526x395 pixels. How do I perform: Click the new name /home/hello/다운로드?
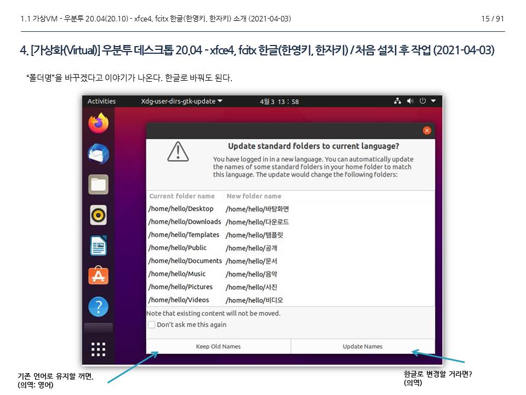coord(258,222)
